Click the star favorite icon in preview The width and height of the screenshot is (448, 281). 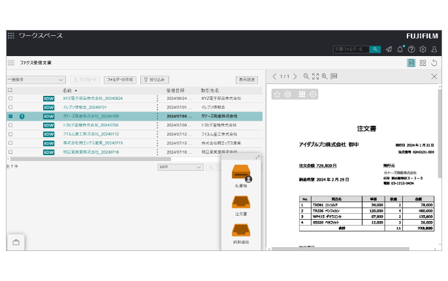[x=277, y=95]
